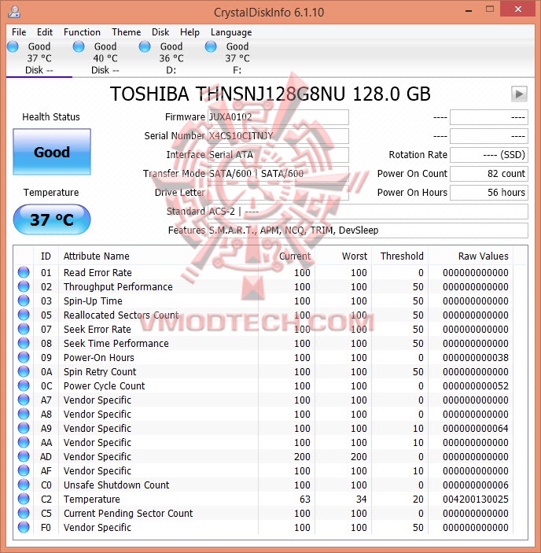Click status icon for Power Cycle Count
The image size is (541, 553).
(24, 385)
